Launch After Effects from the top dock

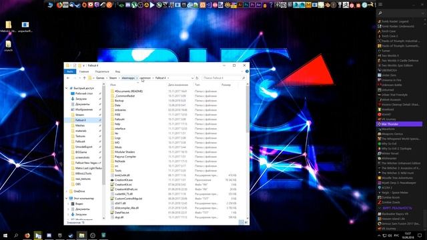(259, 5)
